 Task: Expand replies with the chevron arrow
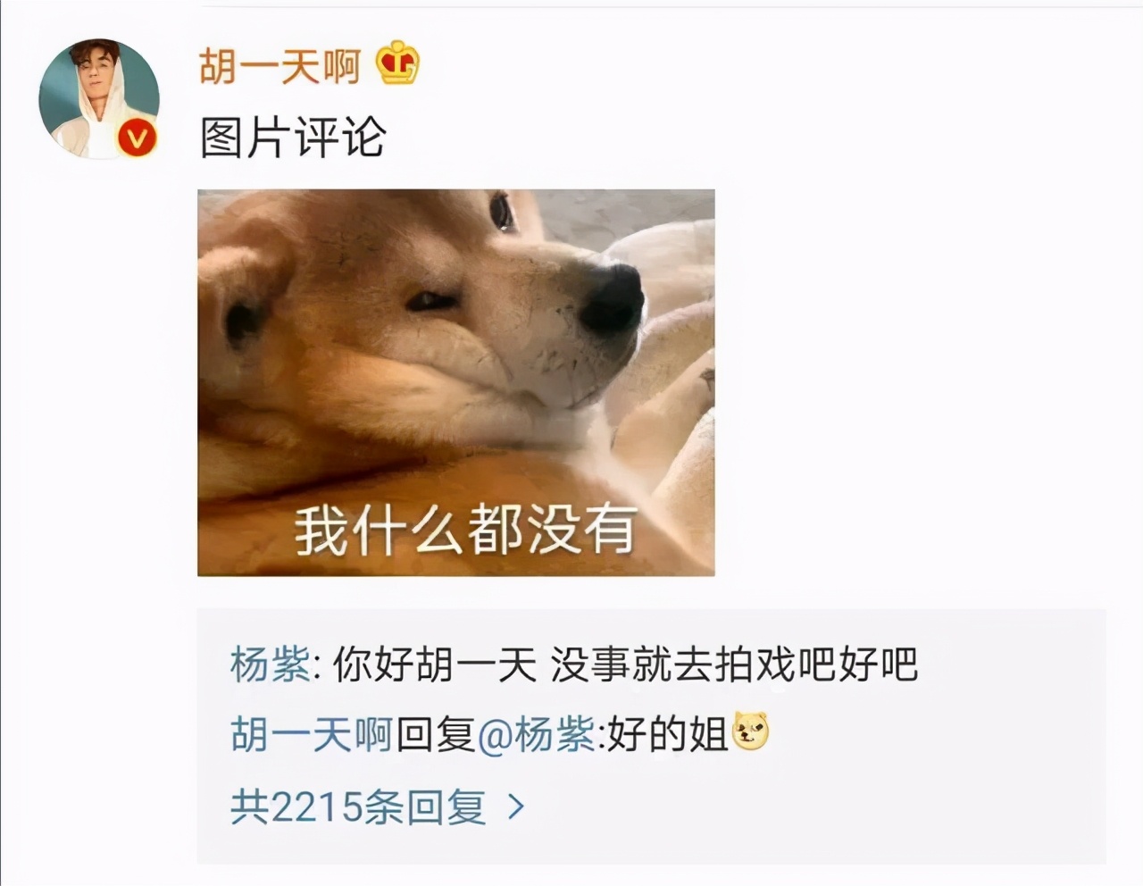click(515, 807)
